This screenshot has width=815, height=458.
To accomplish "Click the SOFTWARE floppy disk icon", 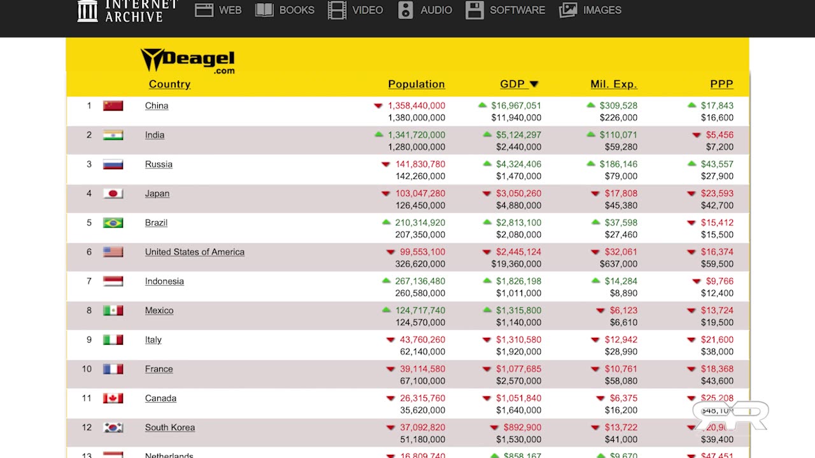I will click(x=474, y=10).
